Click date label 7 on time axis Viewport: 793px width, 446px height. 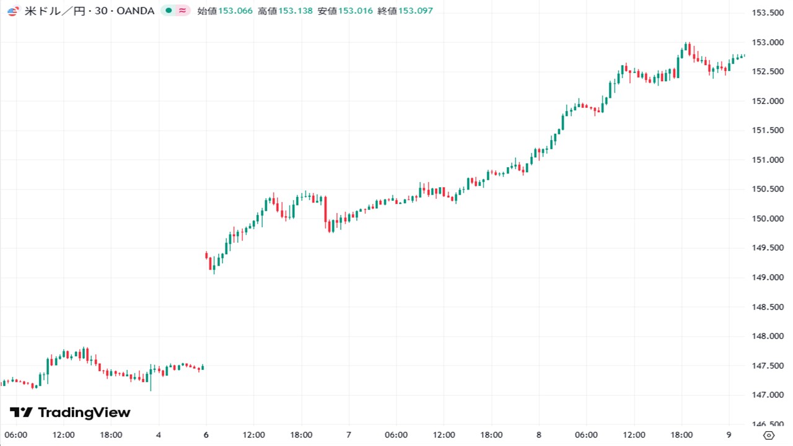[349, 435]
